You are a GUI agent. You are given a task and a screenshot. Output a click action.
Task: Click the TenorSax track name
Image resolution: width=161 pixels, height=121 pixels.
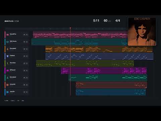pyautogui.click(x=13, y=63)
